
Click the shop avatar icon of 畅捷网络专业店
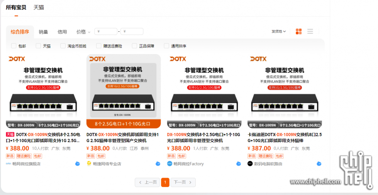(89, 164)
